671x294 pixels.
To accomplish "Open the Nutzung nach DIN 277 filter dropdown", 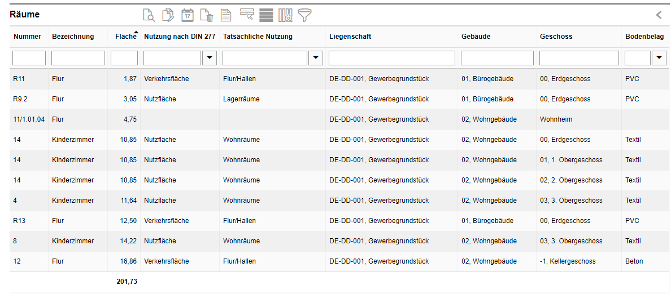I will (210, 58).
